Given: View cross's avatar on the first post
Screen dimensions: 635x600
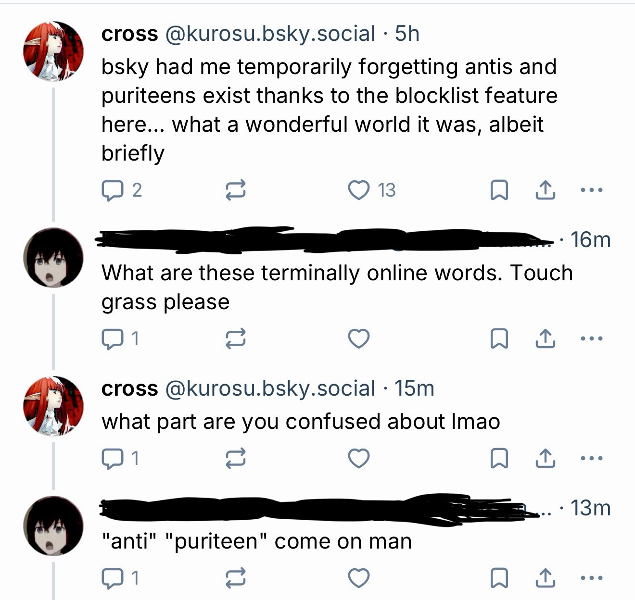Looking at the screenshot, I should point(53,51).
